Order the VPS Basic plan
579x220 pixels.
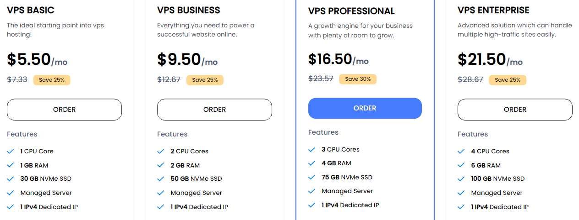pyautogui.click(x=64, y=110)
